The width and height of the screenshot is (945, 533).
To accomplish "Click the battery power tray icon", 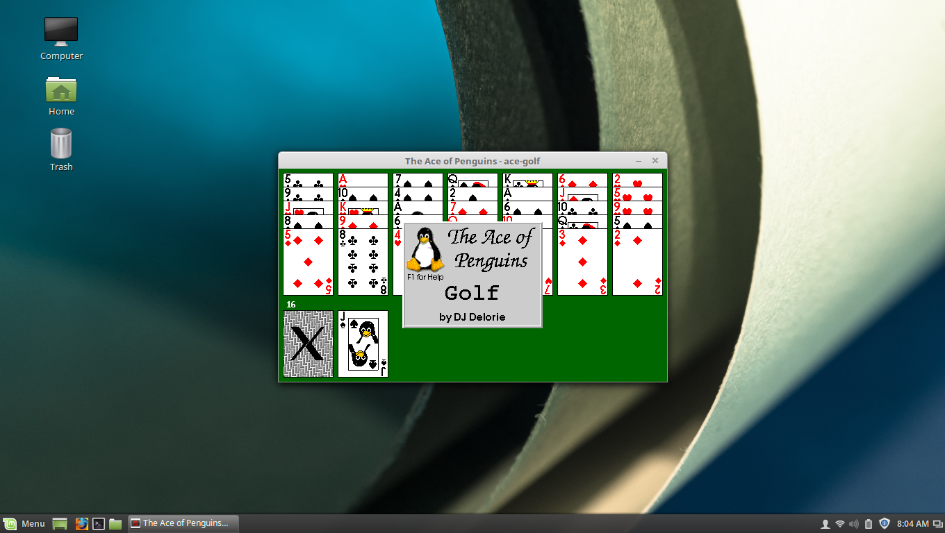I will click(869, 523).
